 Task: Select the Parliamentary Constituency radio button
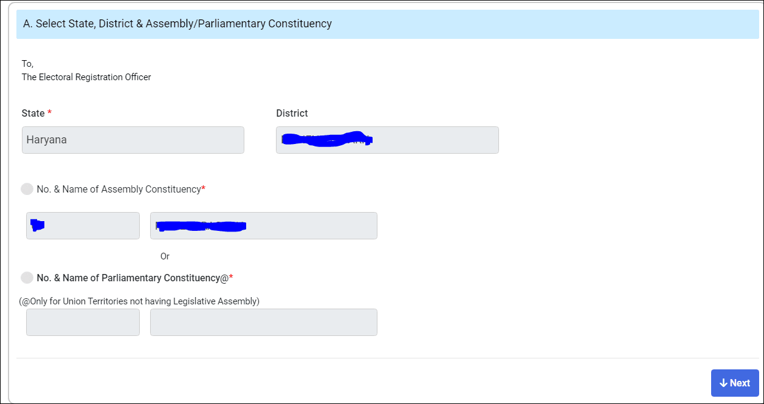[27, 278]
